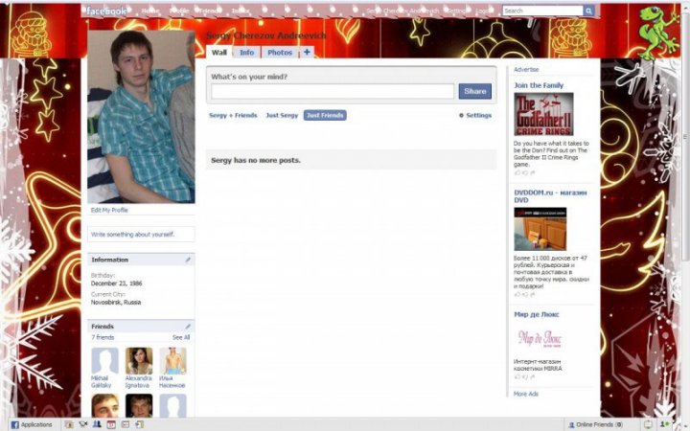Viewport: 690px width, 431px height.
Task: Open Inbox in the top navigation
Action: pos(241,11)
